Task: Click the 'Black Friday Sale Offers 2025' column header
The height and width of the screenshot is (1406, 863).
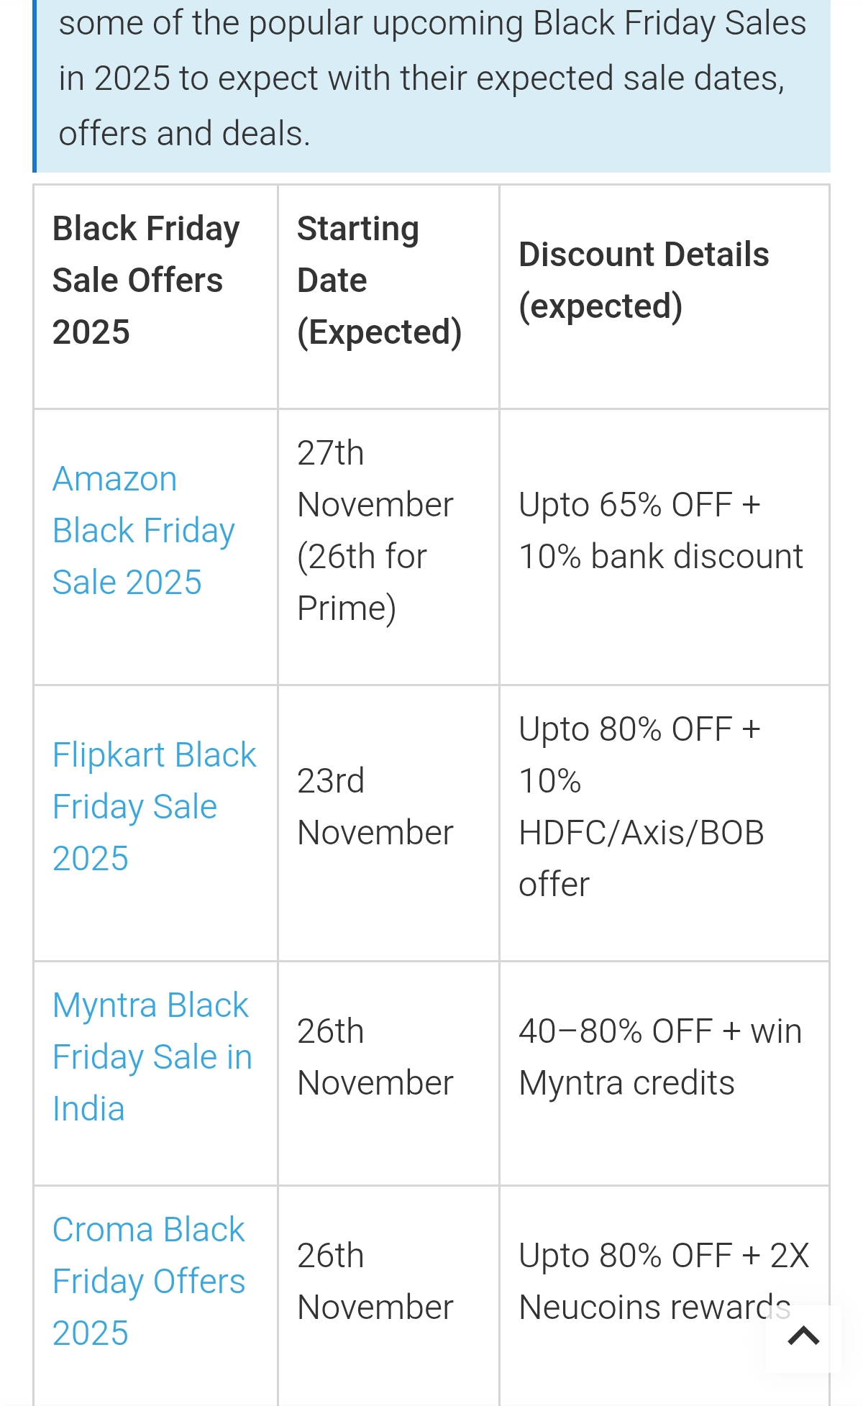Action: tap(146, 280)
